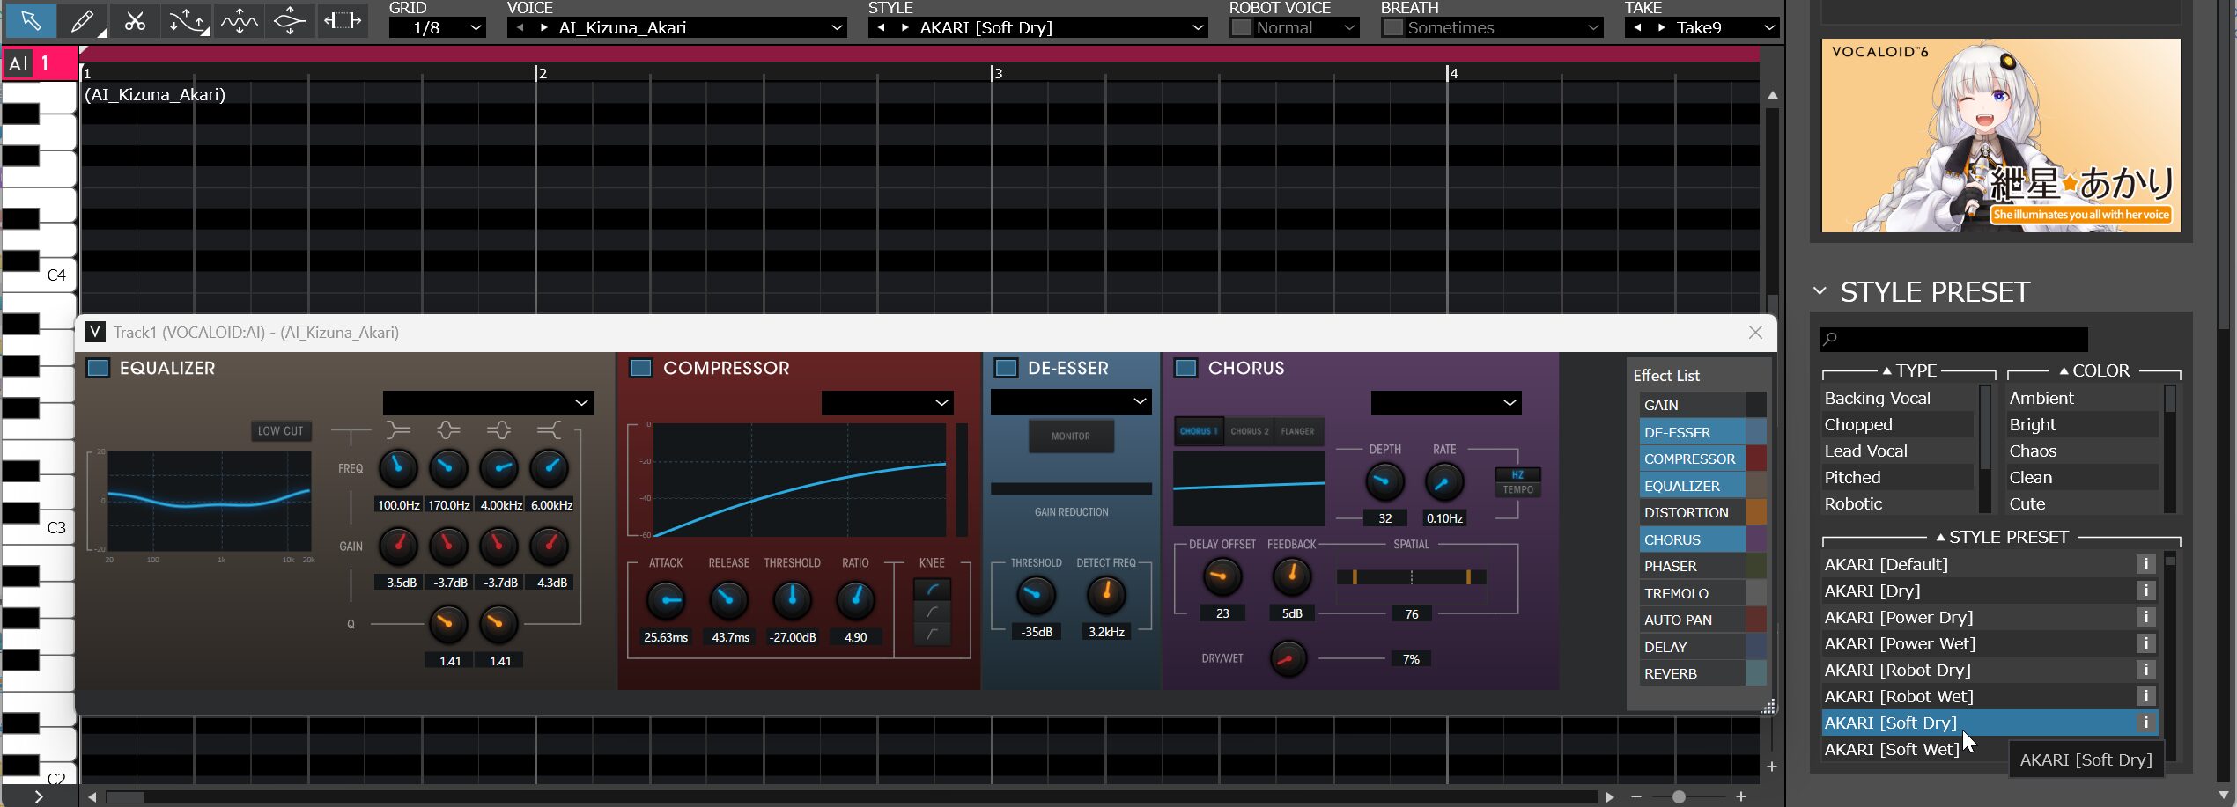Choose the pitch curve edit tool
2237x807 pixels.
point(187,20)
